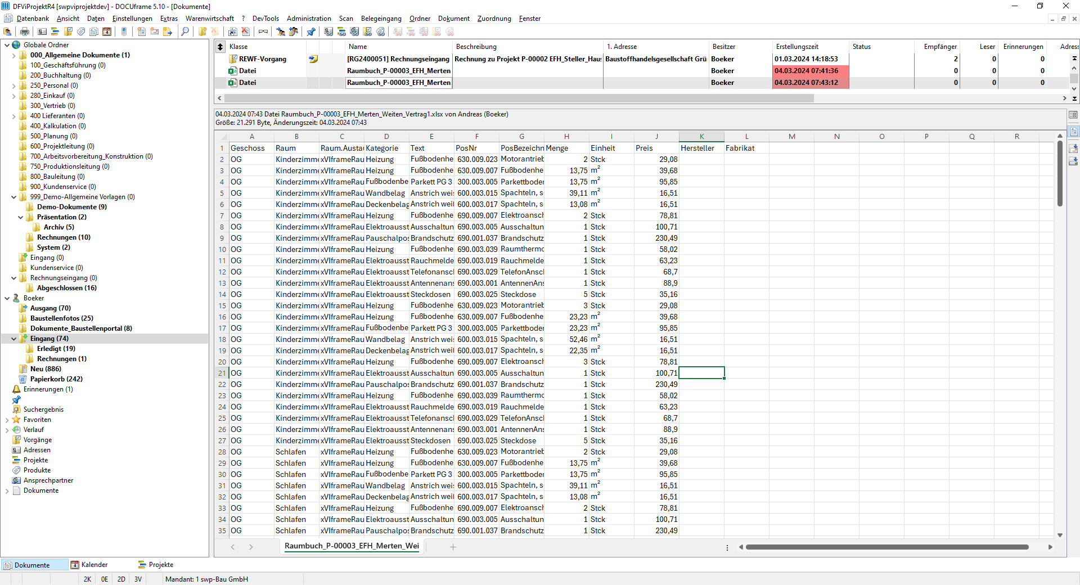
Task: Open the Baustellenfotos (25) folder
Action: 62,318
